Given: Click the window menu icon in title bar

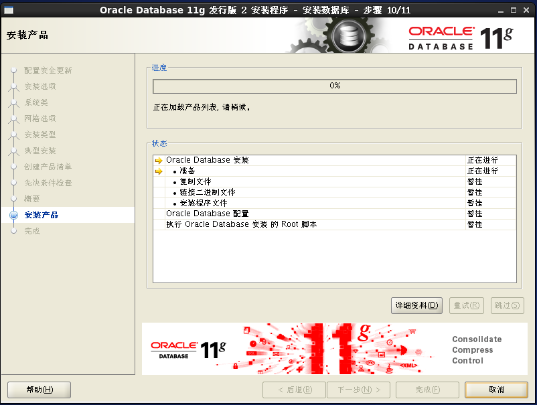Looking at the screenshot, I should click(9, 10).
